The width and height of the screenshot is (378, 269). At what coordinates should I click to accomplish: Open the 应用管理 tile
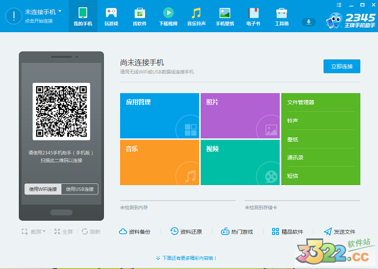coord(160,116)
